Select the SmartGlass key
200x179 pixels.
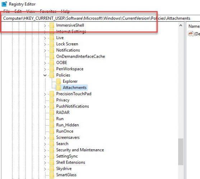click(x=66, y=175)
